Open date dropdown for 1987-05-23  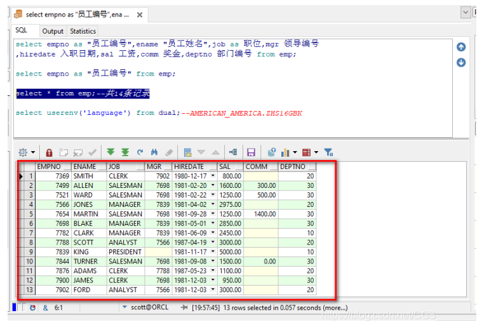213,270
